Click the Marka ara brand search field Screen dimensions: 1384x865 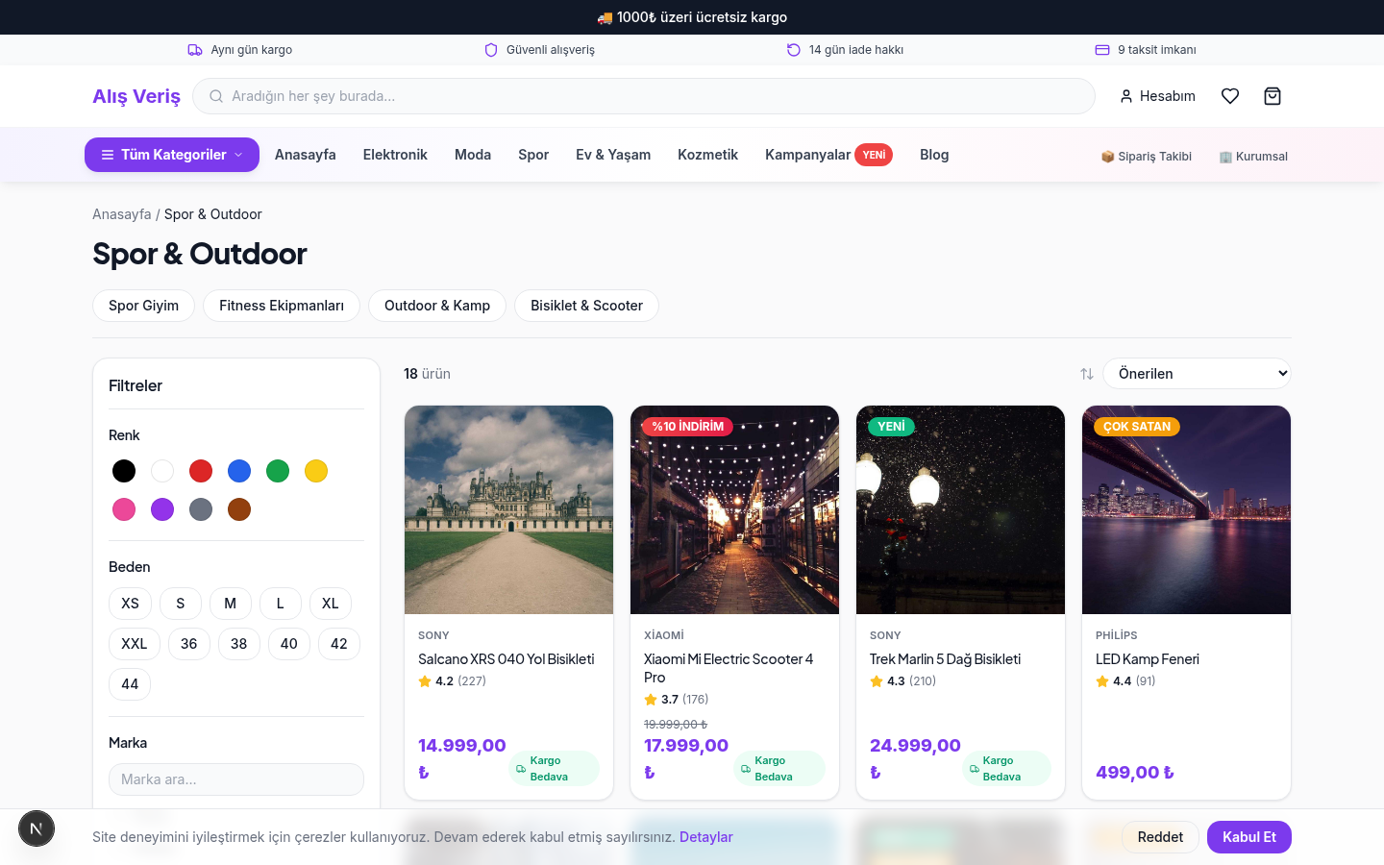point(236,779)
